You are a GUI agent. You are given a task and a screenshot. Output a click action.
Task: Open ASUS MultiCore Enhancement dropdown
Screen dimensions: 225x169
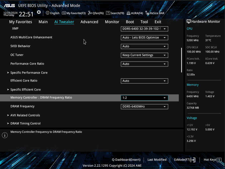144,38
